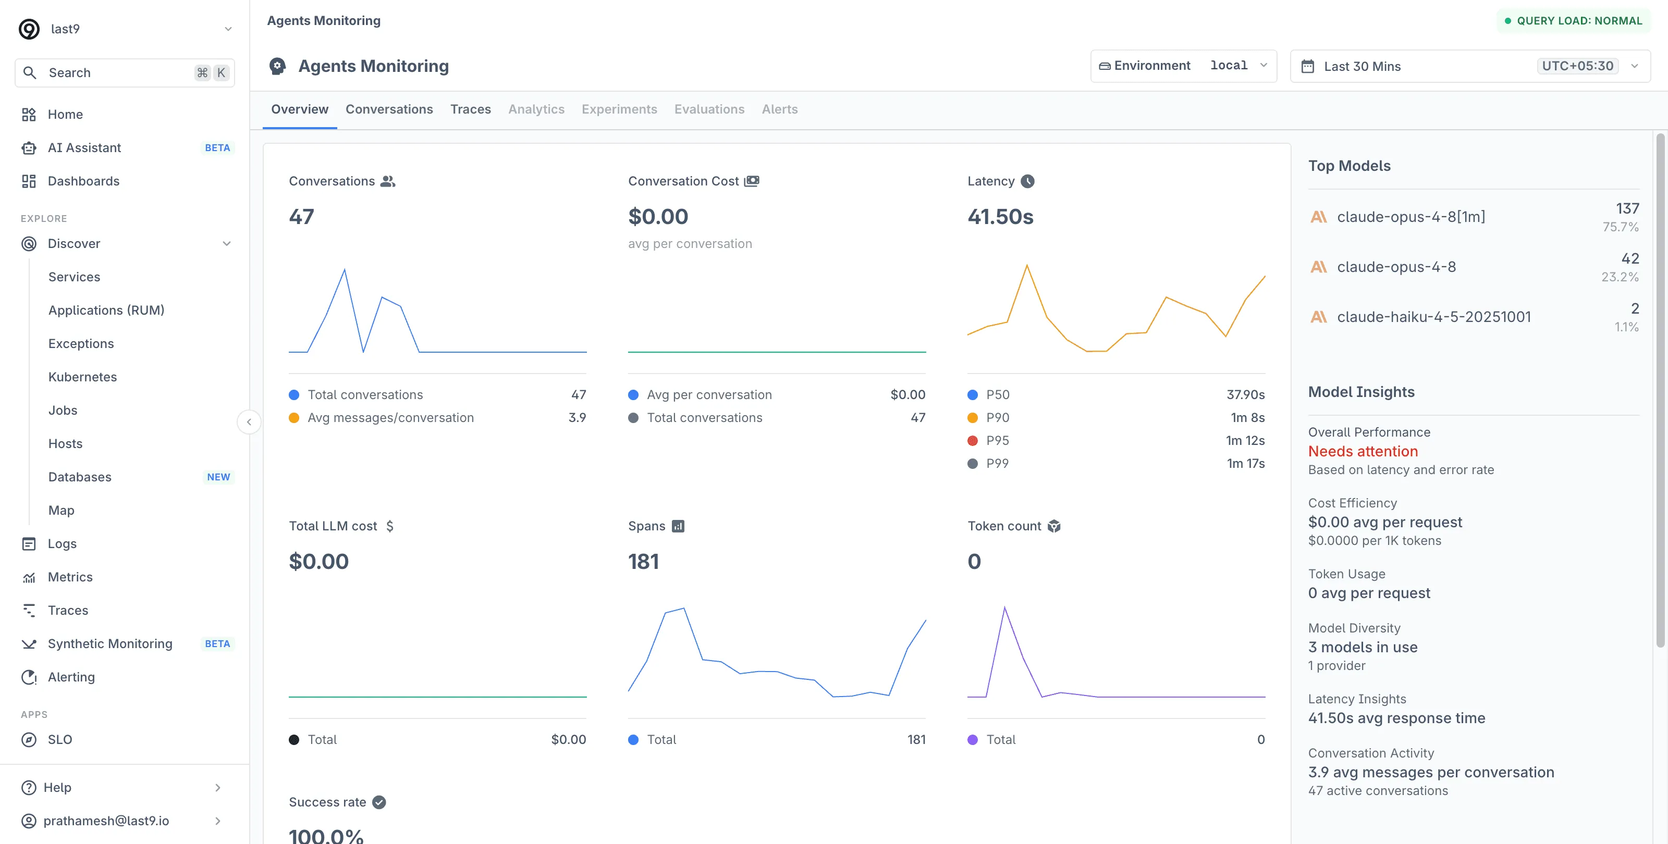Click in the Search input field
The image size is (1668, 844).
pos(125,72)
